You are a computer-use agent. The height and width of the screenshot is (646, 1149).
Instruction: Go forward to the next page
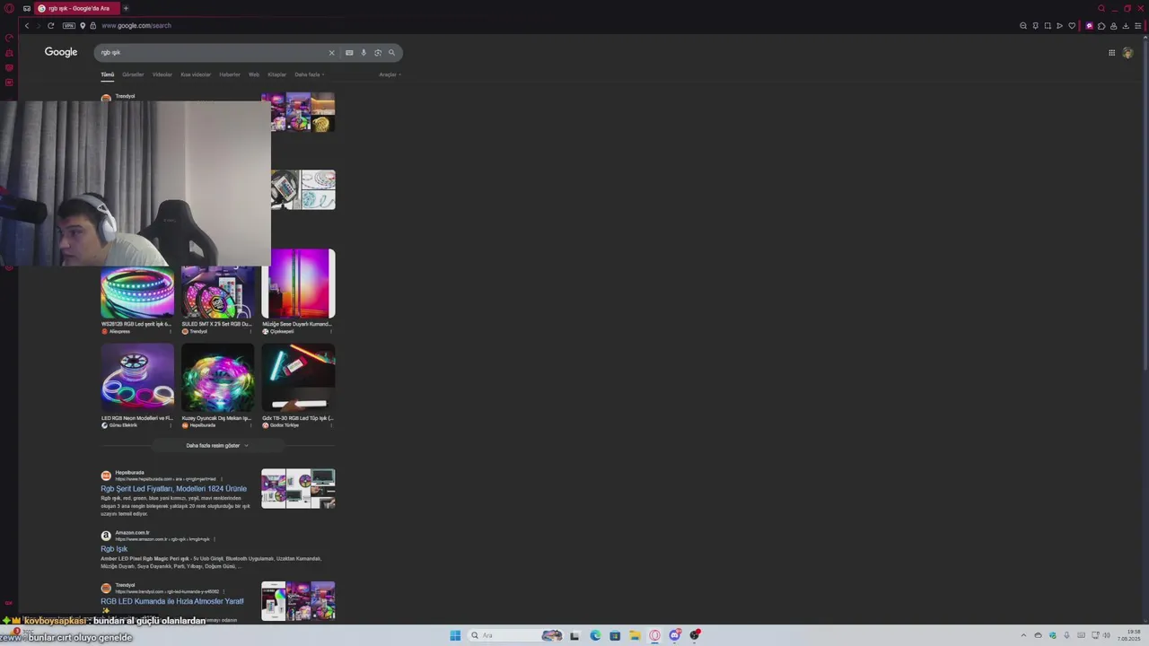pyautogui.click(x=39, y=26)
